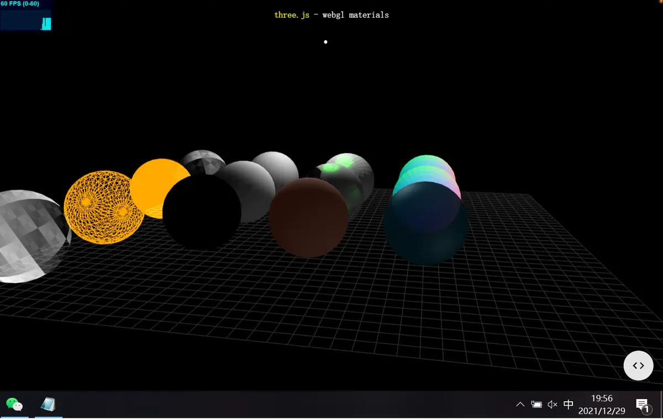Click the webgl materials title text
Image resolution: width=663 pixels, height=419 pixels.
[355, 15]
